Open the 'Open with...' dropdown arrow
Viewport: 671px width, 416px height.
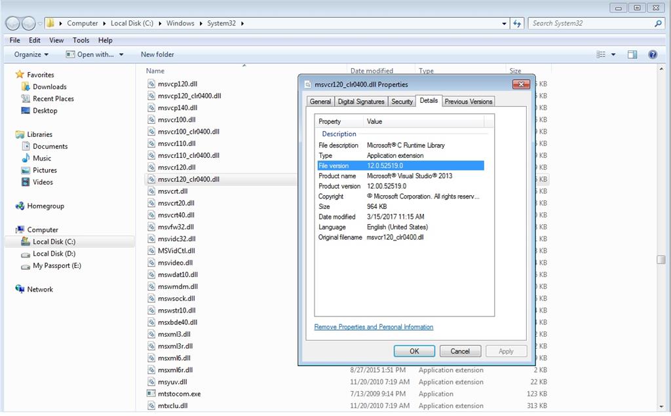[121, 54]
